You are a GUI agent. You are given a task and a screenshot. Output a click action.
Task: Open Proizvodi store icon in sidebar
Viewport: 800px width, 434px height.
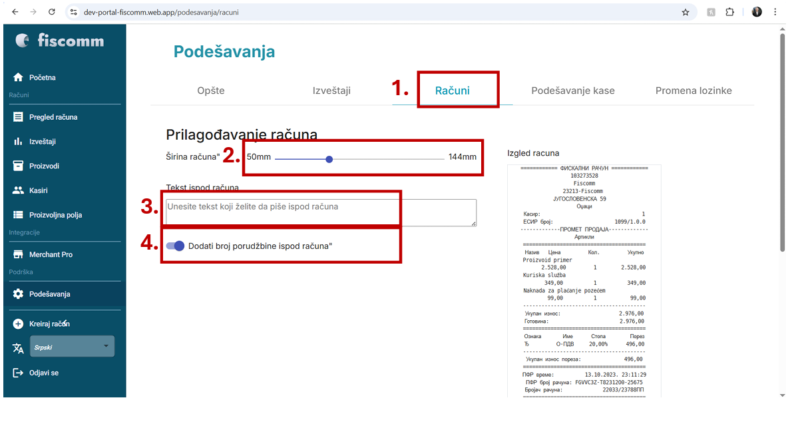click(18, 166)
